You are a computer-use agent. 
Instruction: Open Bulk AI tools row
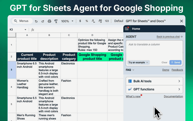coord(154,81)
